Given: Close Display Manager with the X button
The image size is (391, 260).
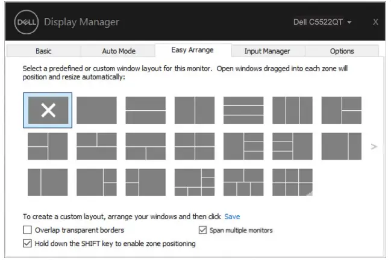Looking at the screenshot, I should click(375, 22).
